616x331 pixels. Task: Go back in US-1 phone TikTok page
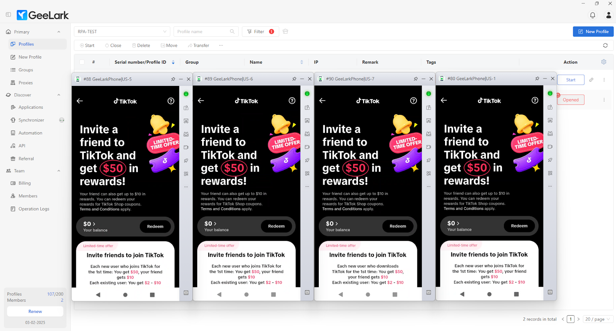[x=444, y=100]
